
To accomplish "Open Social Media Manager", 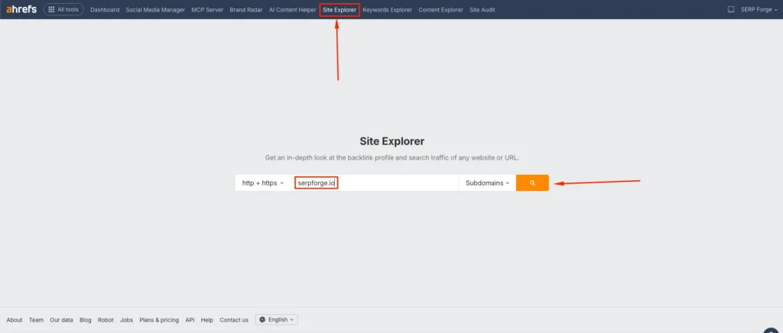I will click(x=155, y=9).
